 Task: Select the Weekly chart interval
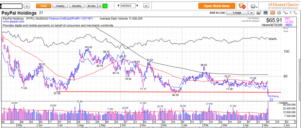pos(60,6)
